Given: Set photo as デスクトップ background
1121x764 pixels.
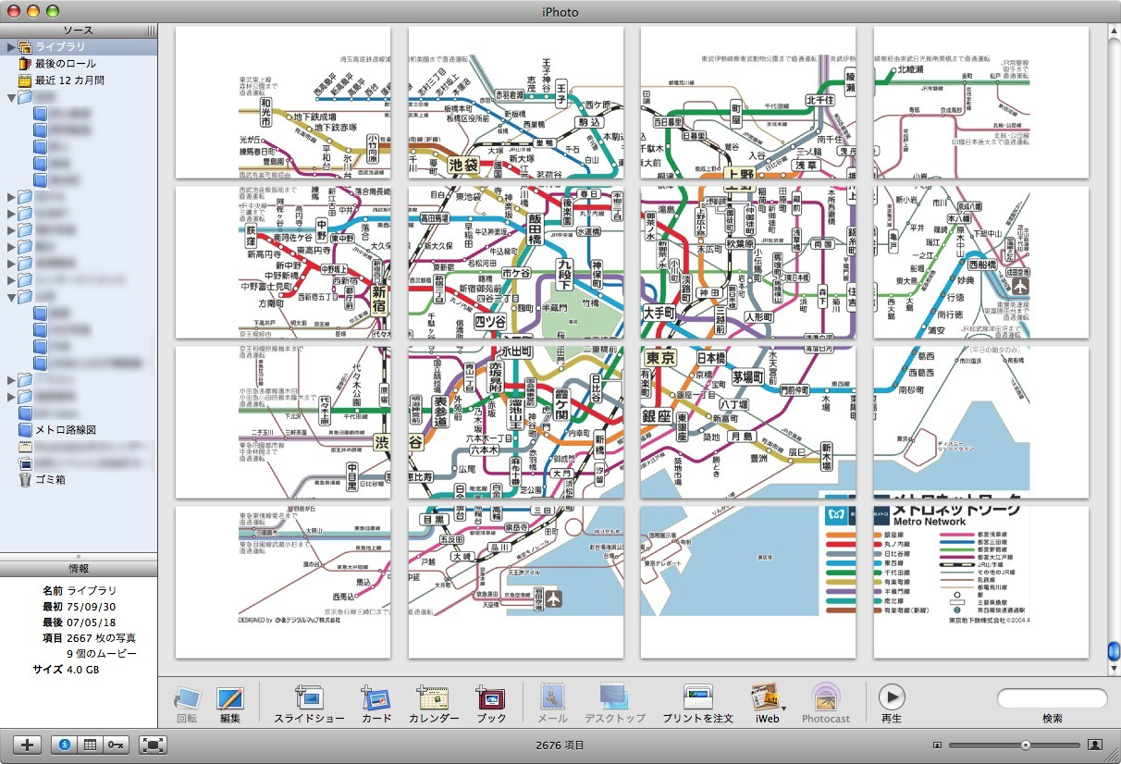Looking at the screenshot, I should [x=614, y=698].
